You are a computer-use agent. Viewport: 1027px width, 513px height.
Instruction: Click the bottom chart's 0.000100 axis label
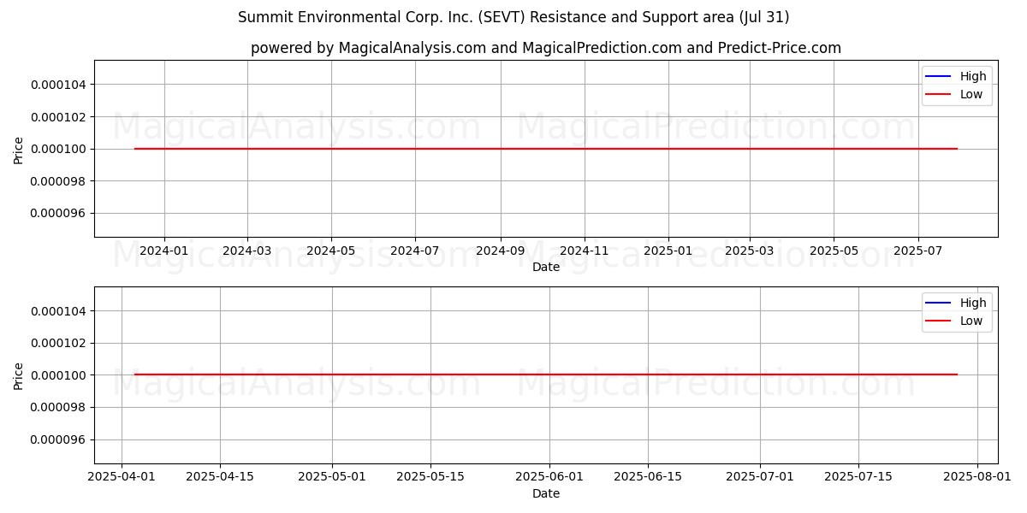(59, 375)
